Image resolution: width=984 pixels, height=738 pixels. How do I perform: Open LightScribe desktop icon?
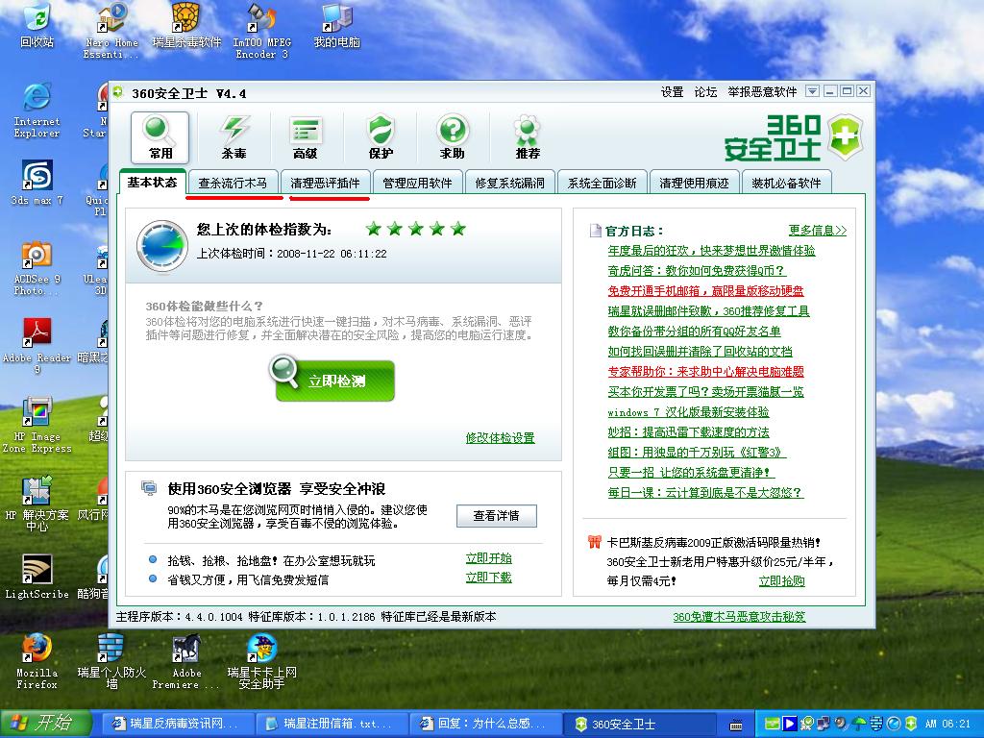[37, 577]
